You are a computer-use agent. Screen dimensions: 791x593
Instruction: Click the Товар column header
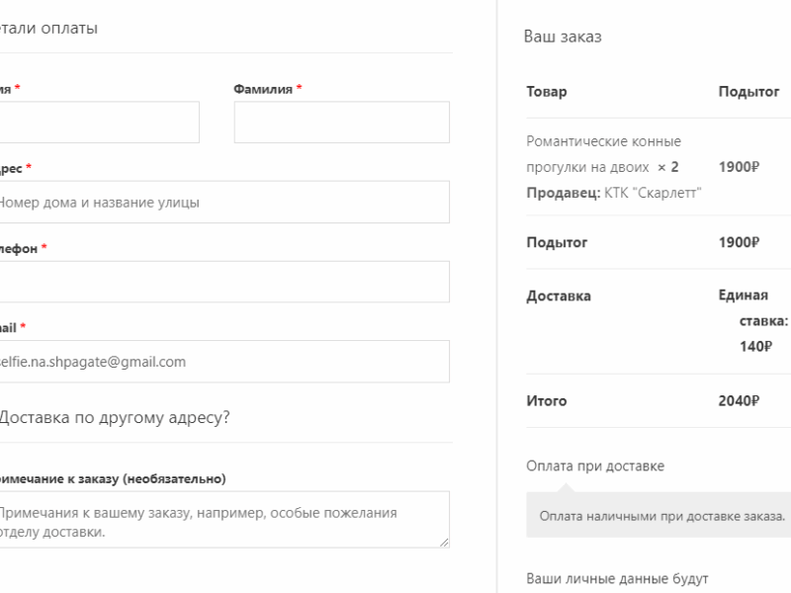click(x=544, y=91)
